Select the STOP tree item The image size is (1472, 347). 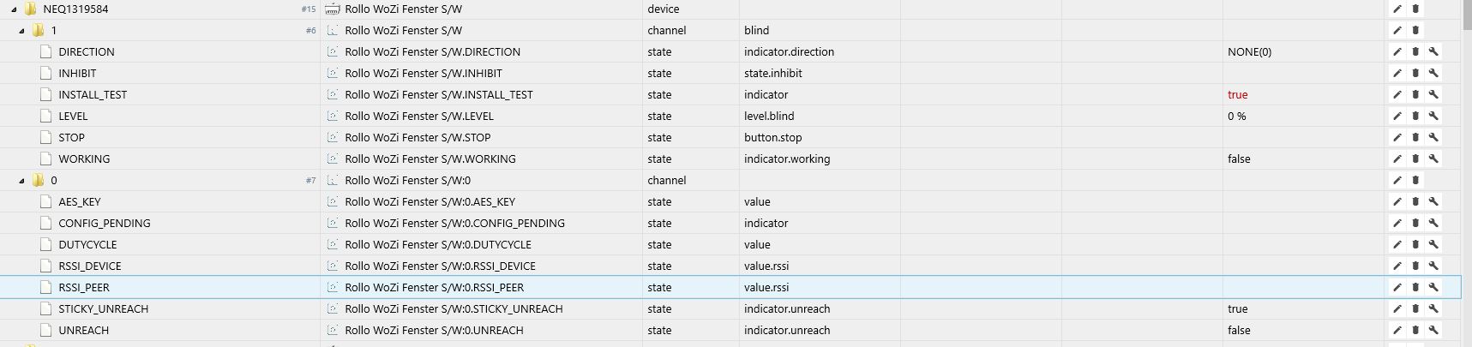[x=71, y=137]
